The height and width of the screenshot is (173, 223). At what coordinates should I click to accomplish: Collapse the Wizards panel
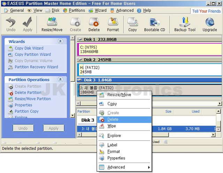60,41
